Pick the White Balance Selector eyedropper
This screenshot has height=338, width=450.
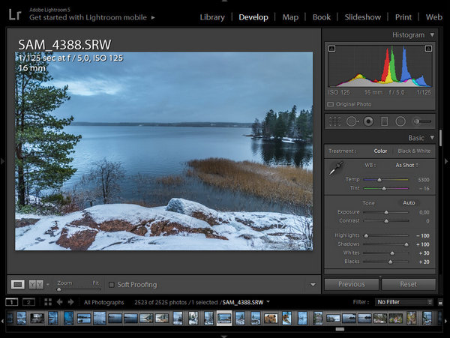pyautogui.click(x=336, y=169)
